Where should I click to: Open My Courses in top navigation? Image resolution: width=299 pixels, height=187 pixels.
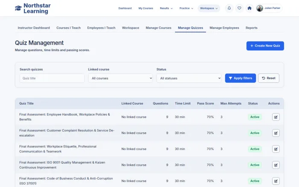pyautogui.click(x=146, y=9)
